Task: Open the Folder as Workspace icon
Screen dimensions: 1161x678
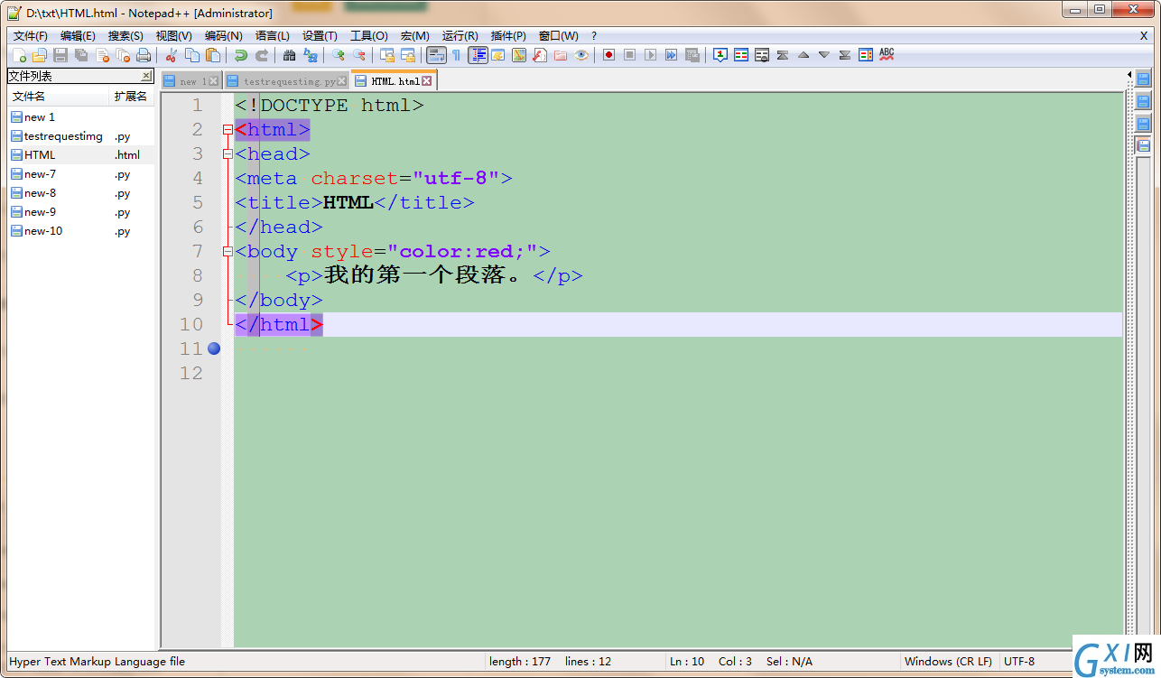Action: (x=561, y=55)
